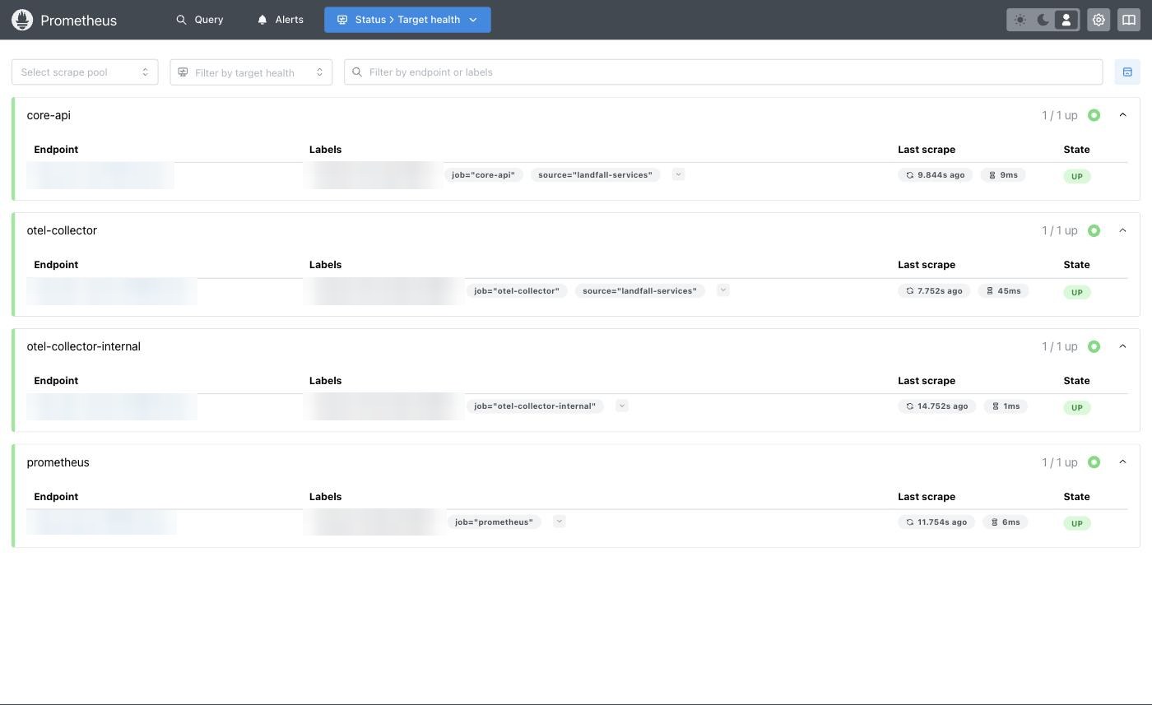Click the 11.754s ago last scrape badge

tap(936, 522)
